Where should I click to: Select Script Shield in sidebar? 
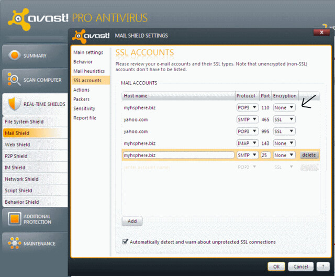point(35,191)
